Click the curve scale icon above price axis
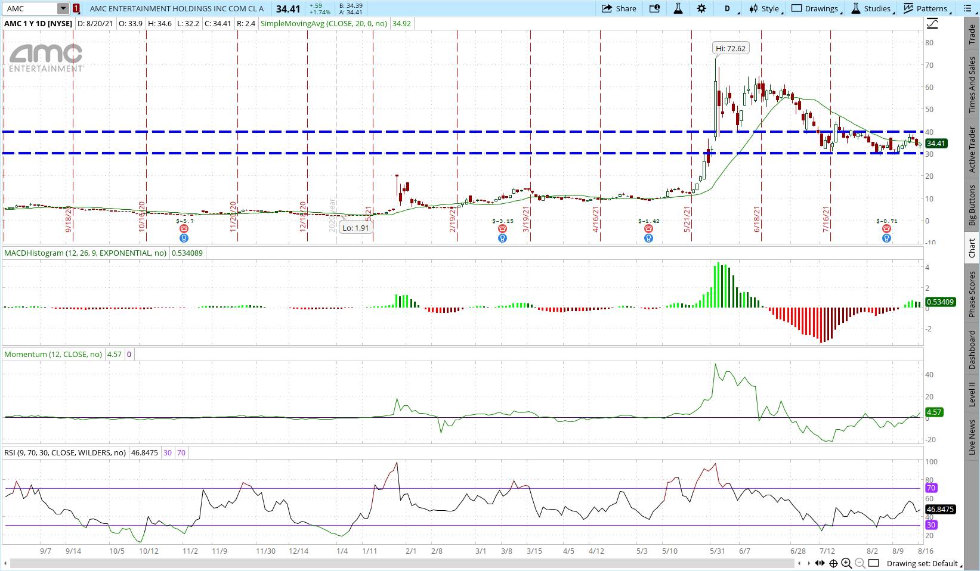 pyautogui.click(x=932, y=24)
